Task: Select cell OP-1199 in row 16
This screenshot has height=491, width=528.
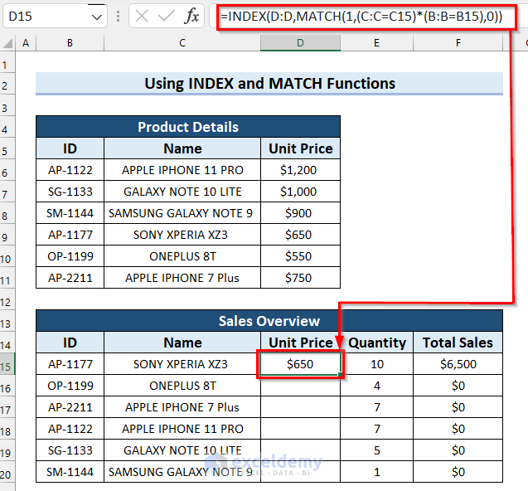Action: pos(70,386)
